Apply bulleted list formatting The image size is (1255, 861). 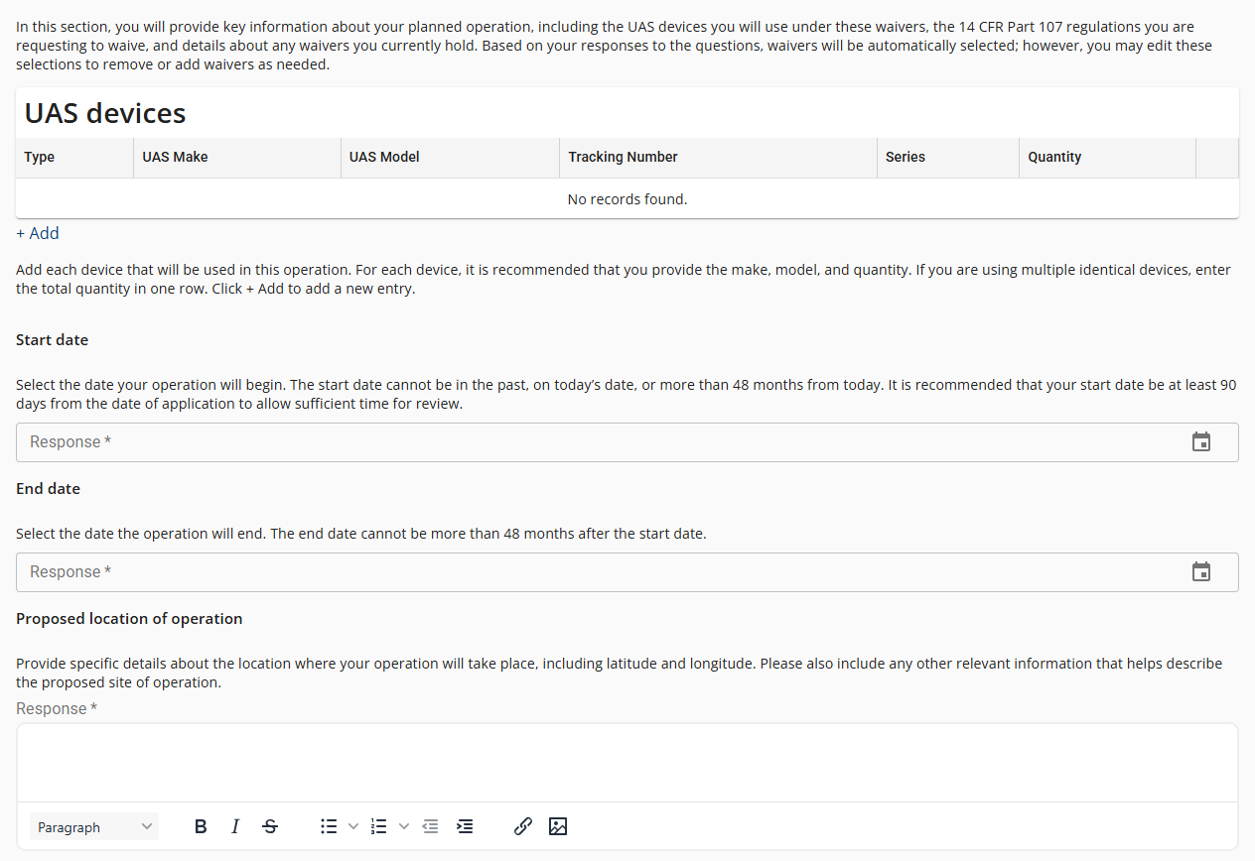coord(329,826)
